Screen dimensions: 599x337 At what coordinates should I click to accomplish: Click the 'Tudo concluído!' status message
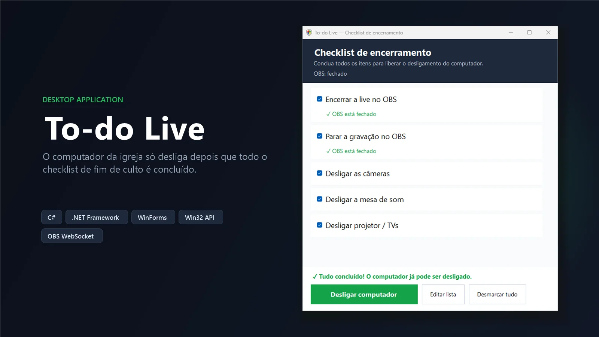point(392,277)
